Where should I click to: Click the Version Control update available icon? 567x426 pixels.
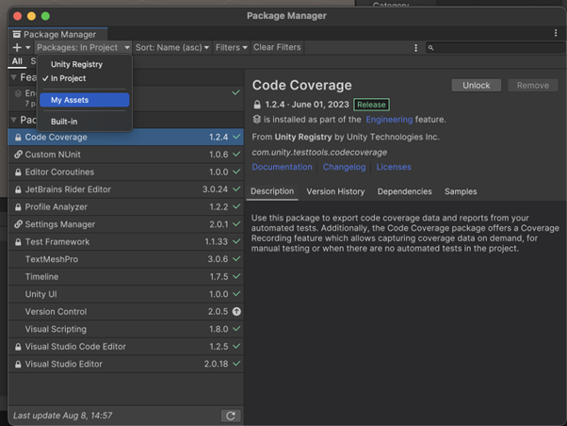point(236,312)
